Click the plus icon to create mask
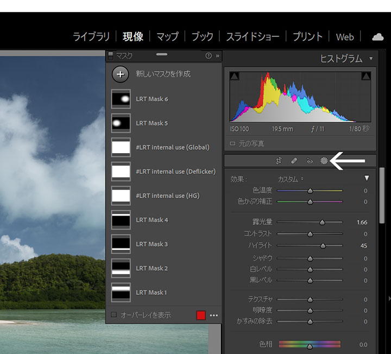The width and height of the screenshot is (391, 354). point(121,74)
